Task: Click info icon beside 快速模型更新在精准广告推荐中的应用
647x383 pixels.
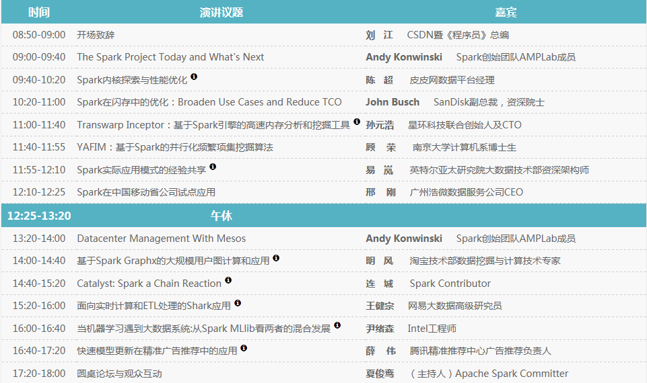Action: [x=244, y=348]
